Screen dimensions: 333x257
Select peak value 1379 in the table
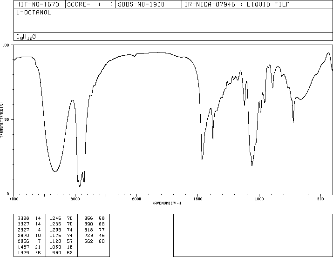23,253
